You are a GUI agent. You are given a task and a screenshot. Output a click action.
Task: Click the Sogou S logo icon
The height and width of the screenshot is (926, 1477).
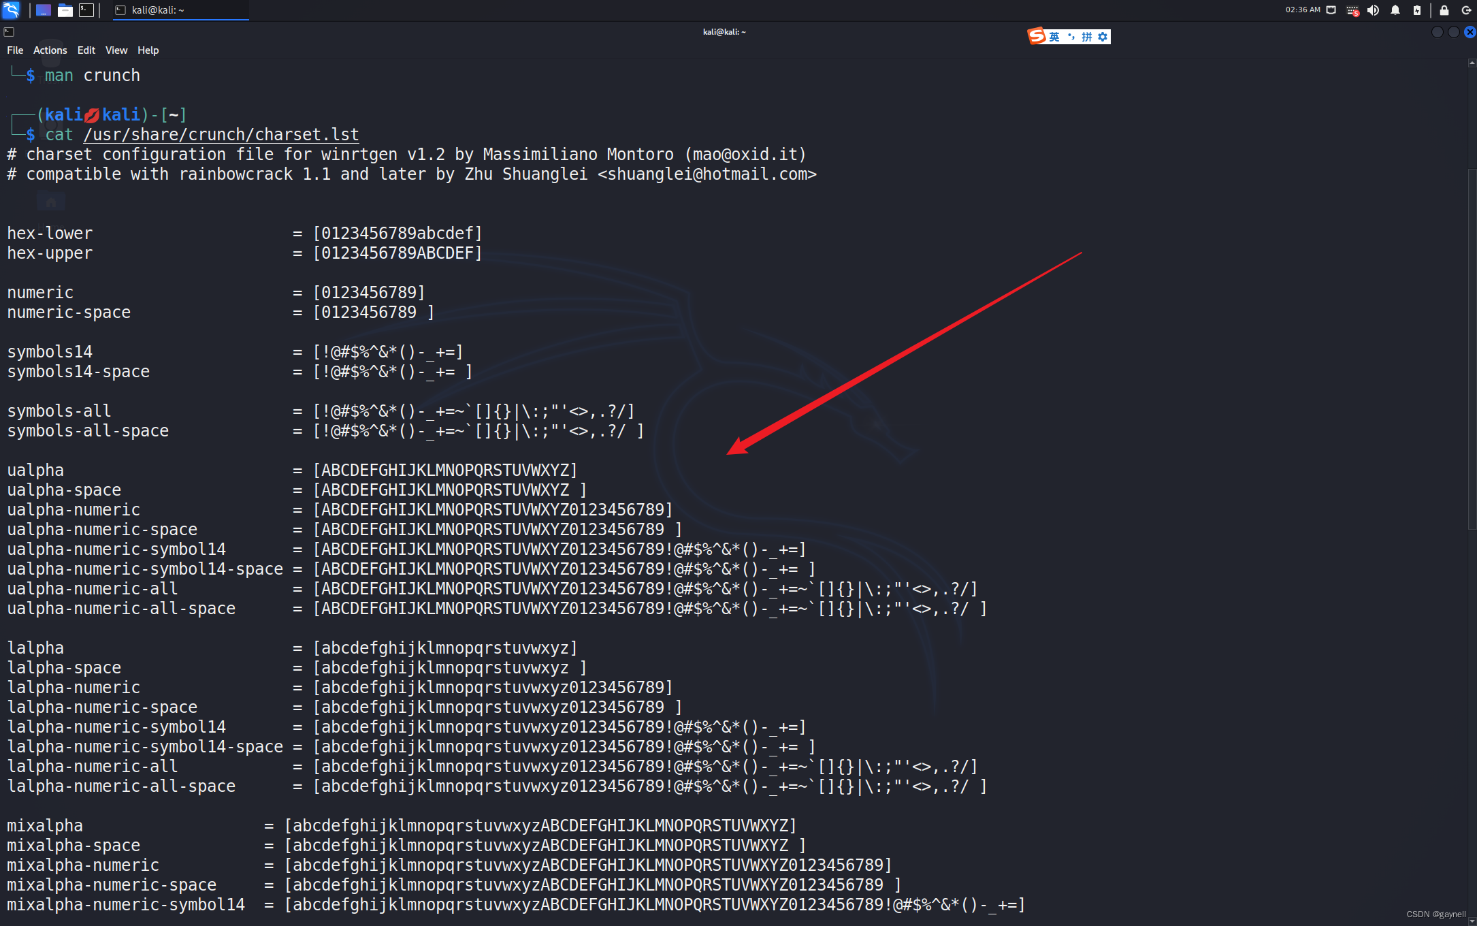click(1037, 36)
